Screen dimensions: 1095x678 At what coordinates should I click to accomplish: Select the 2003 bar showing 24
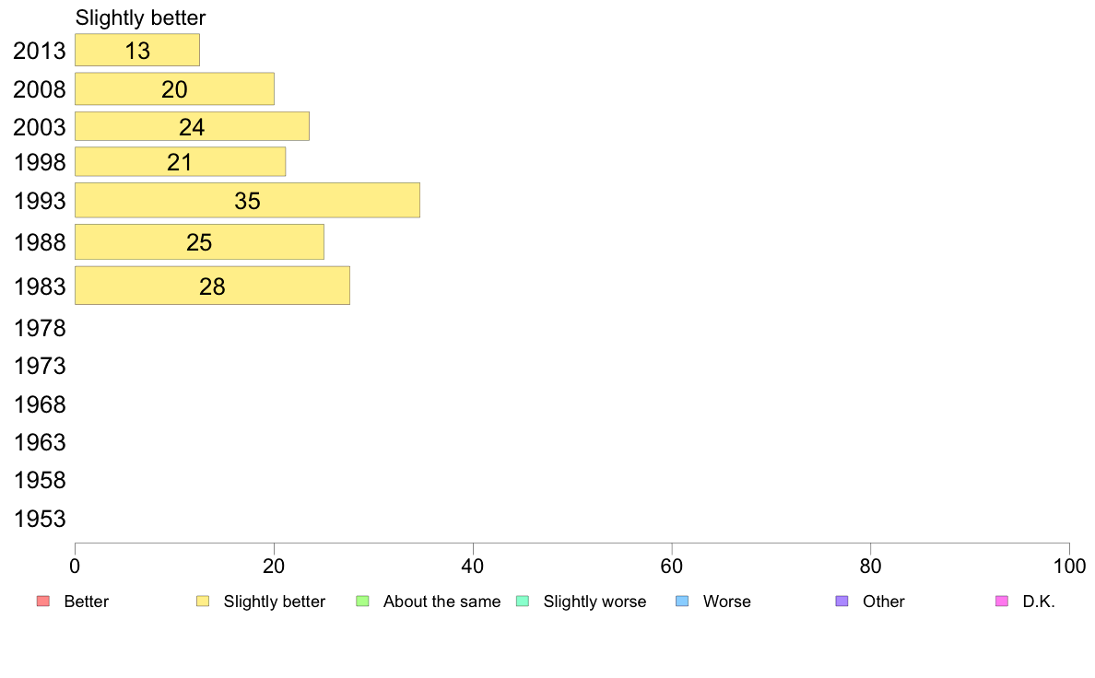coord(192,126)
